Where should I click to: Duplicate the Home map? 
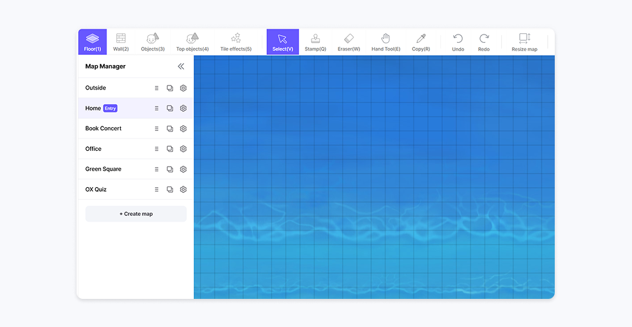click(x=170, y=108)
